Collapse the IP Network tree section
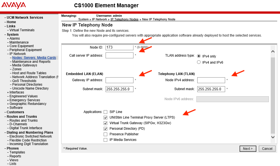This screenshot has height=166, width=280. tap(8, 54)
